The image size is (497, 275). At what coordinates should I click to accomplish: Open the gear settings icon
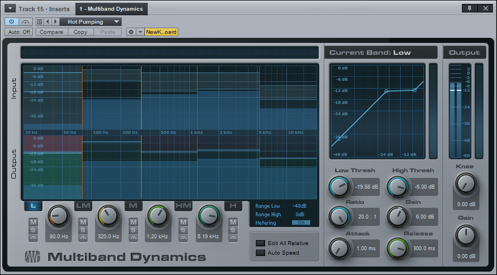click(x=131, y=32)
